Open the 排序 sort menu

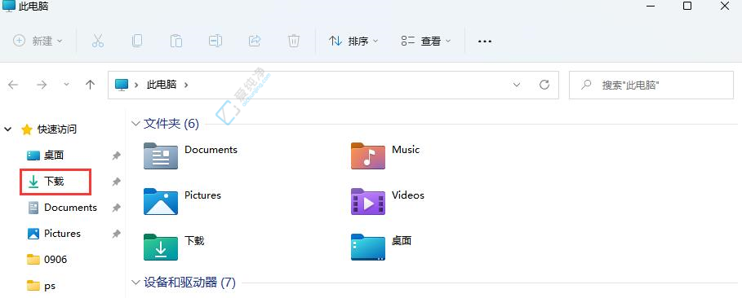(353, 41)
